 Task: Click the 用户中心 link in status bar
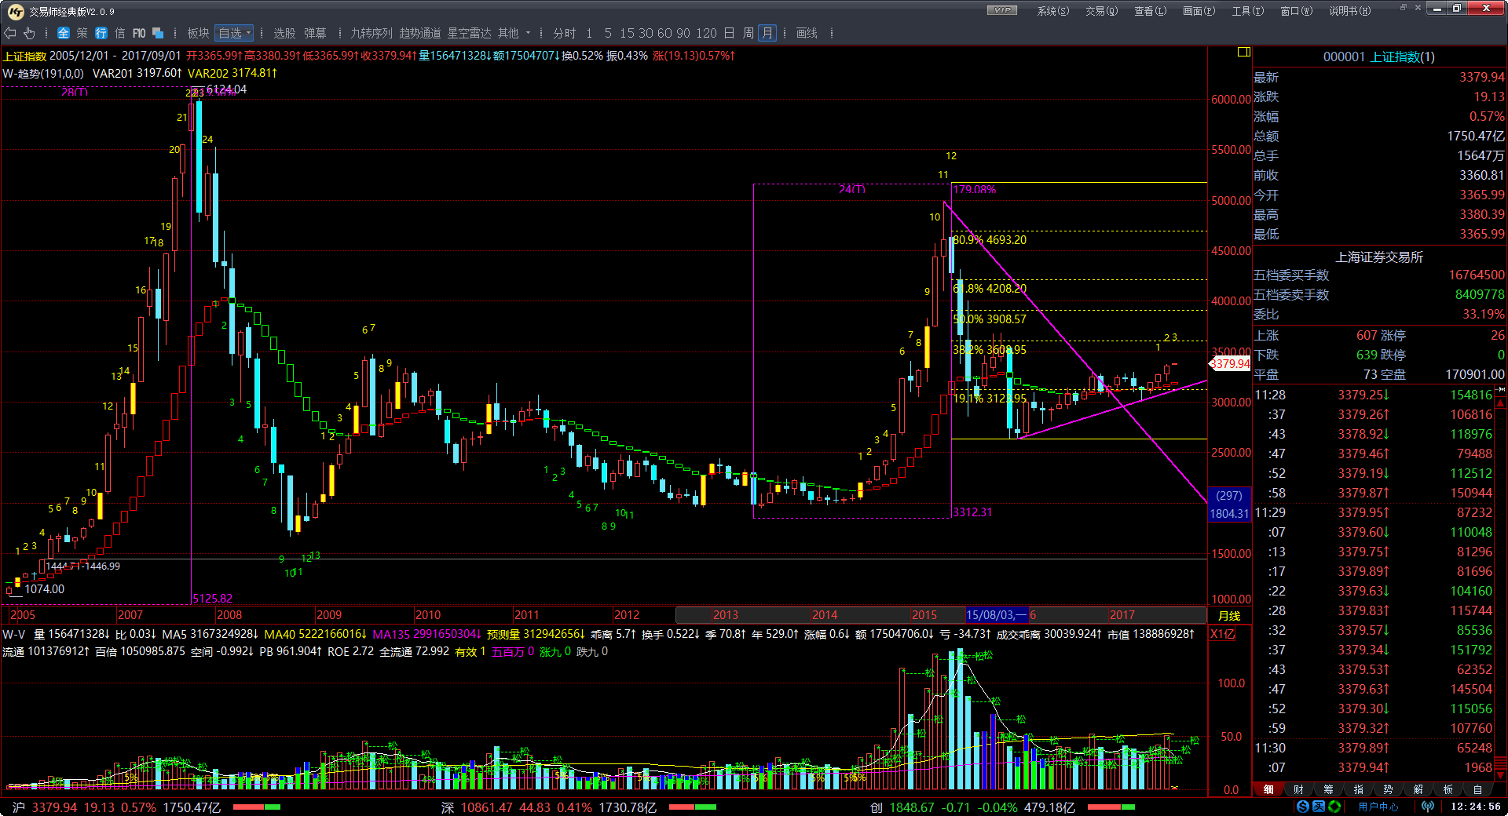(1378, 807)
